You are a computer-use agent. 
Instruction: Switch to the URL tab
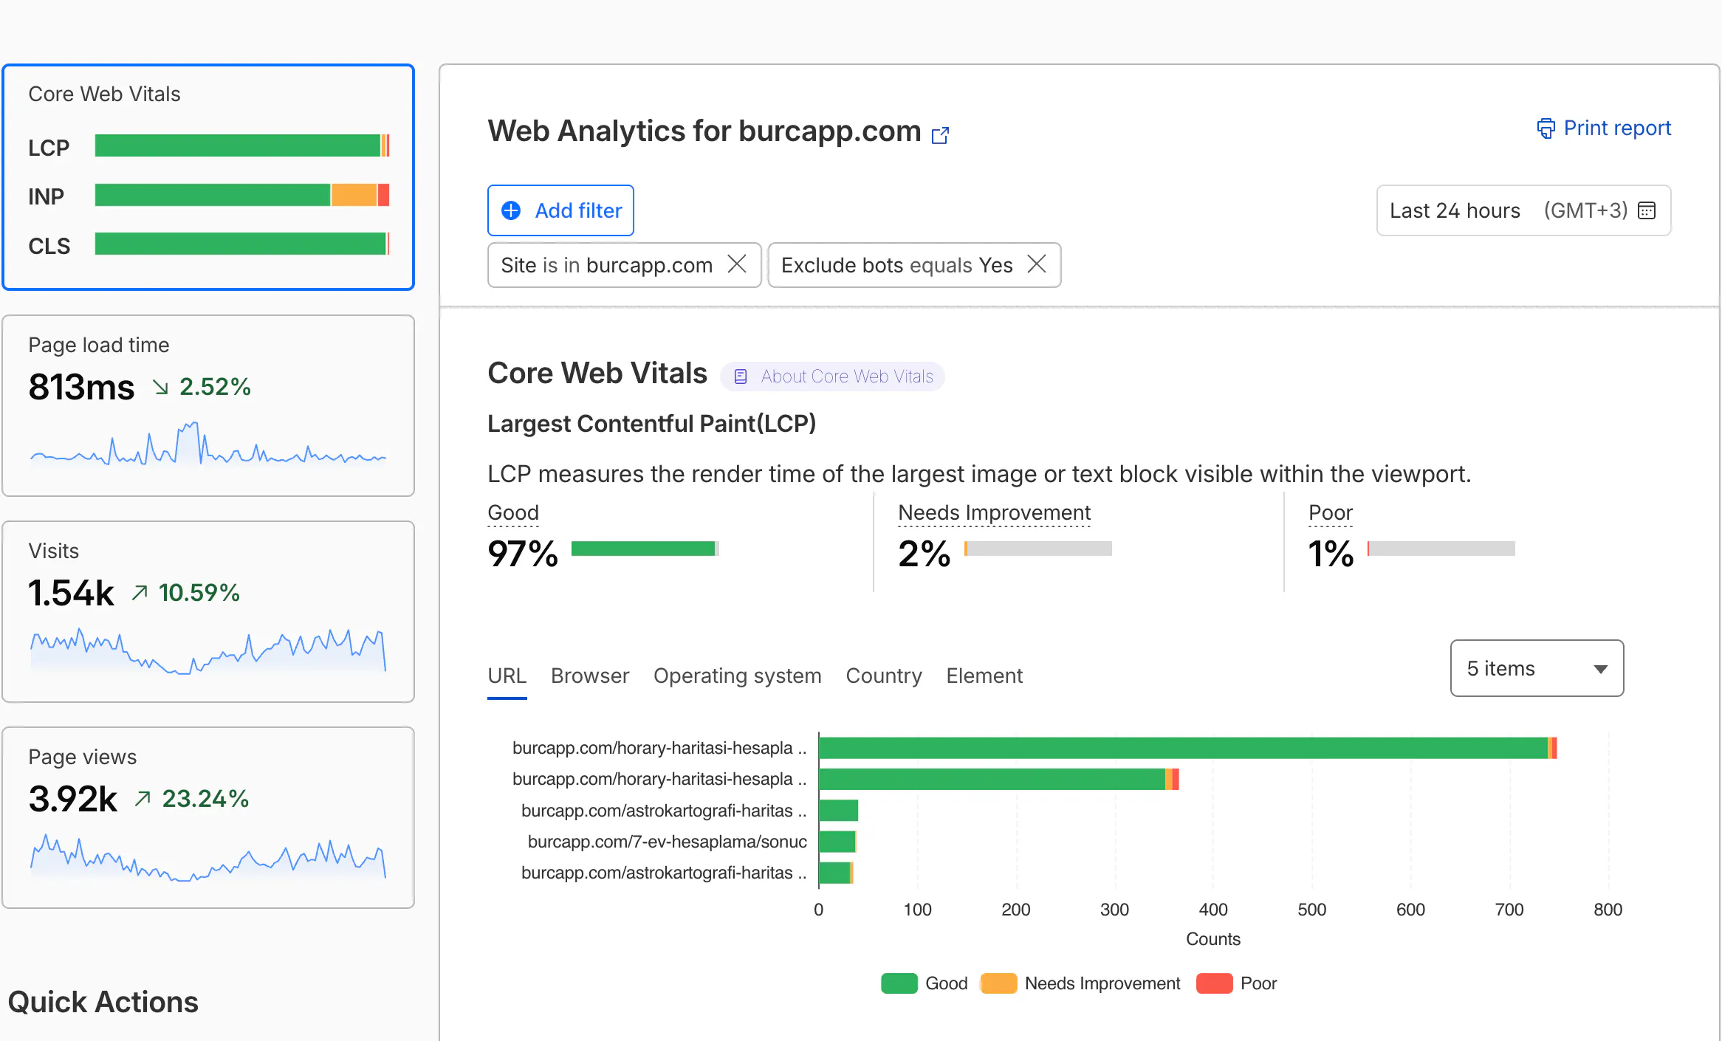tap(507, 676)
